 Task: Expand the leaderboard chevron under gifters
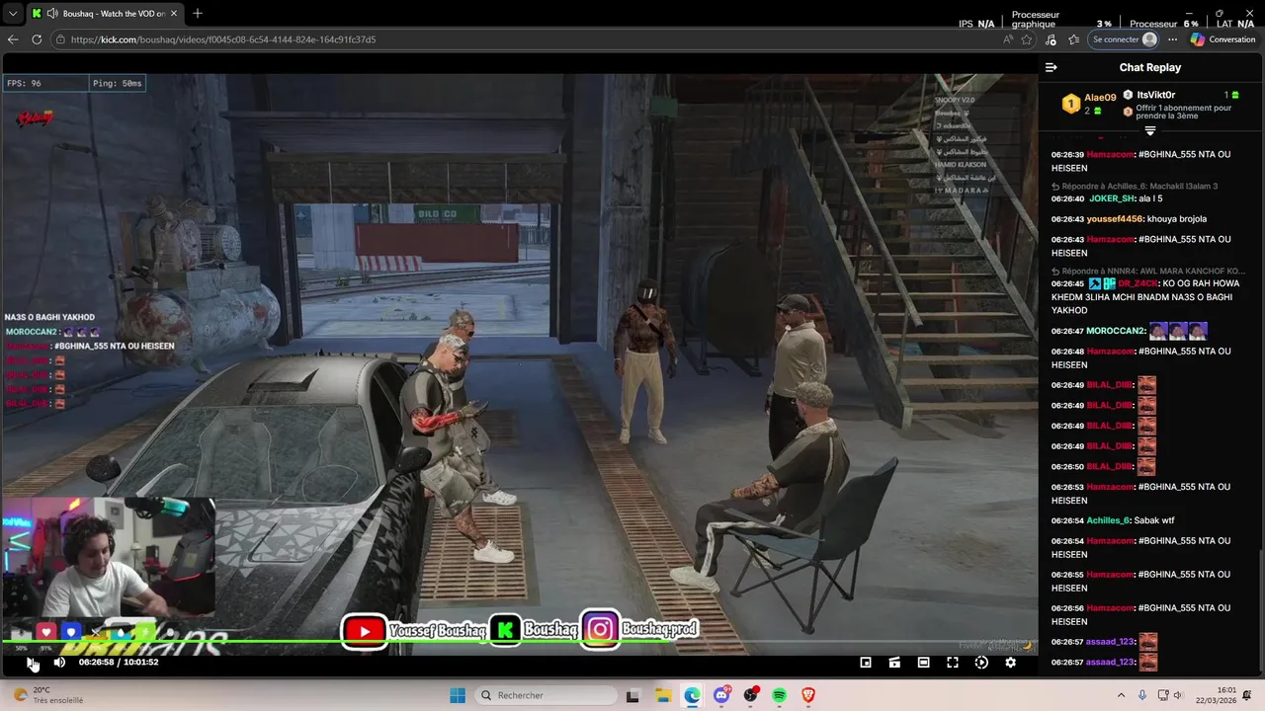1149,130
